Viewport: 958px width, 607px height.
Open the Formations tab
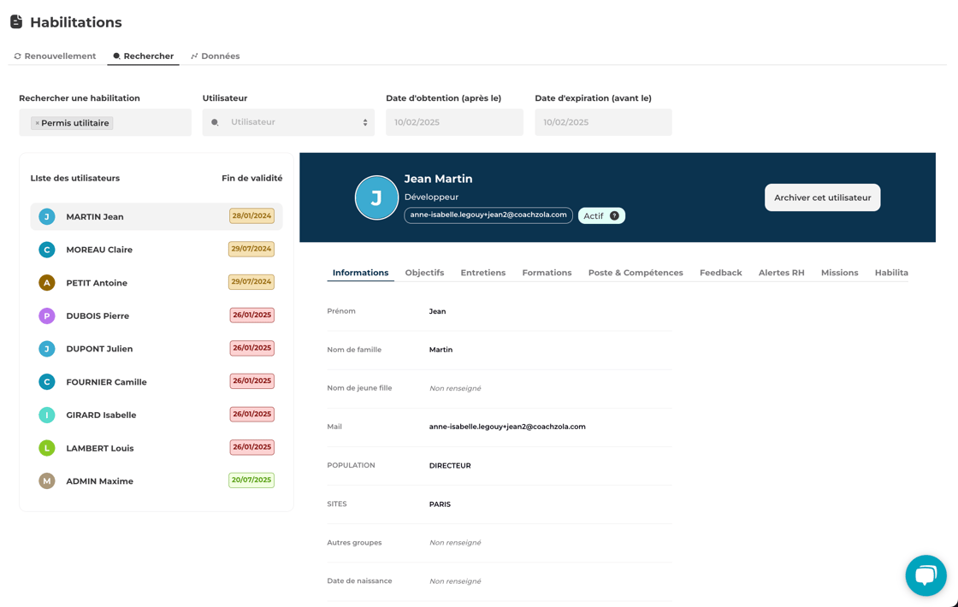pos(547,273)
